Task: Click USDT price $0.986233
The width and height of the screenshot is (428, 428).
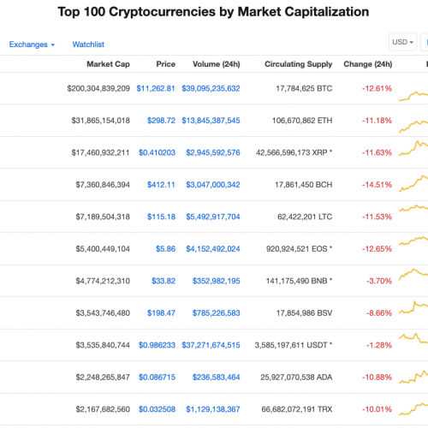Action: click(x=157, y=345)
